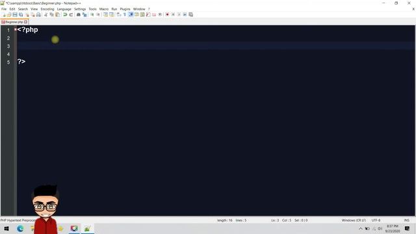The width and height of the screenshot is (416, 234).
Task: Close the Beginner.php tab
Action: [x=26, y=22]
